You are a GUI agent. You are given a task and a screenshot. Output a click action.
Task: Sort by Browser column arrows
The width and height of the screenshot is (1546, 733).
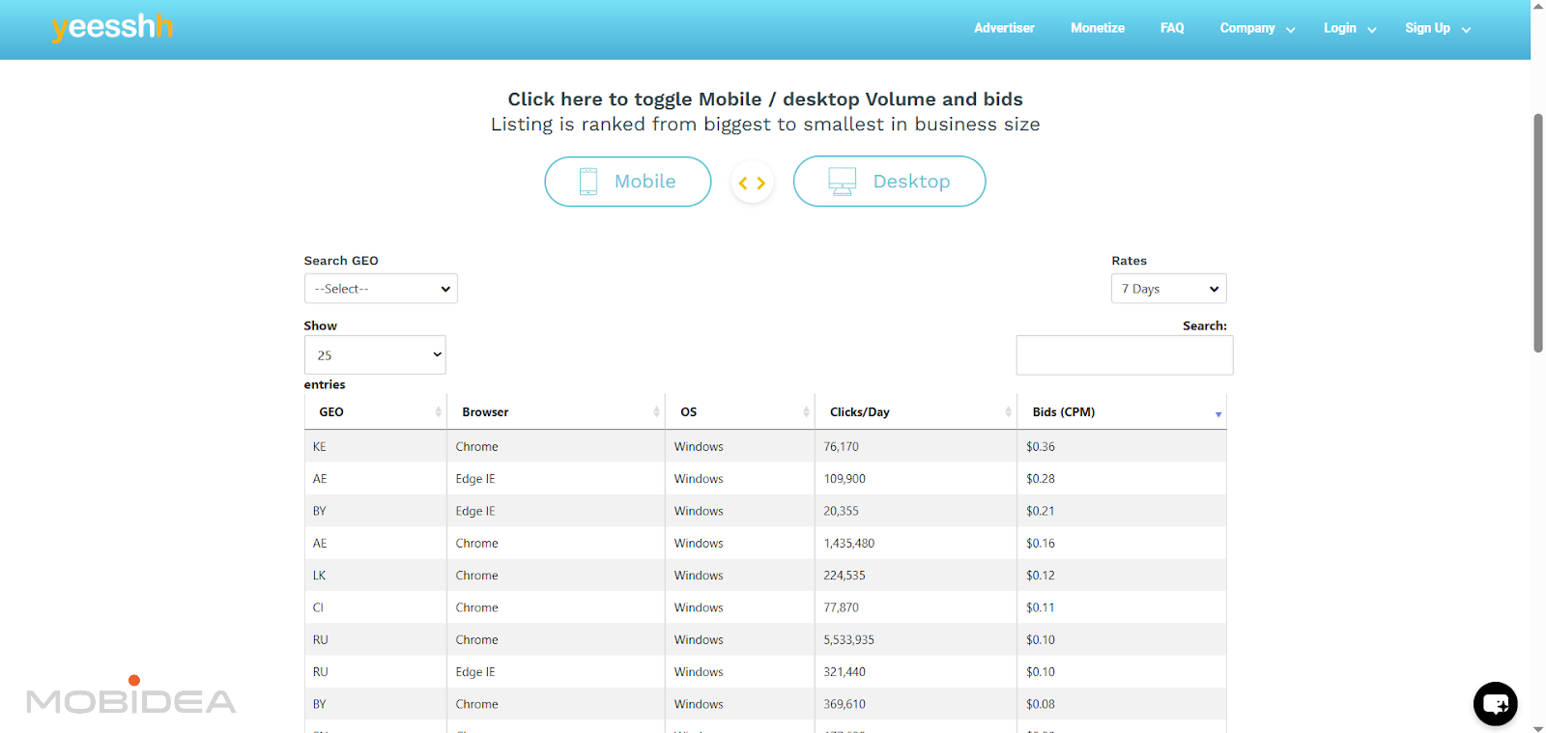pyautogui.click(x=656, y=412)
